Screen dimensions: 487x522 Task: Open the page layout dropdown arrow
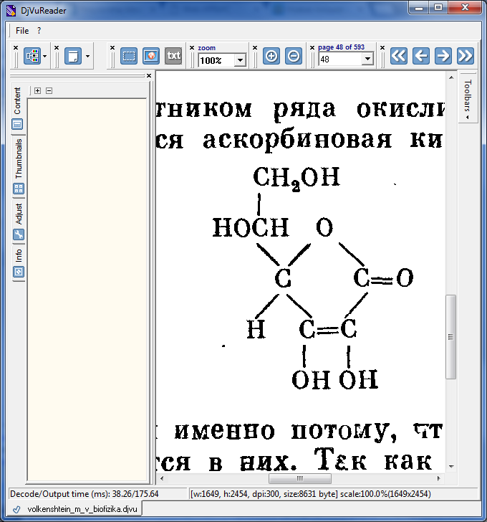[x=88, y=56]
